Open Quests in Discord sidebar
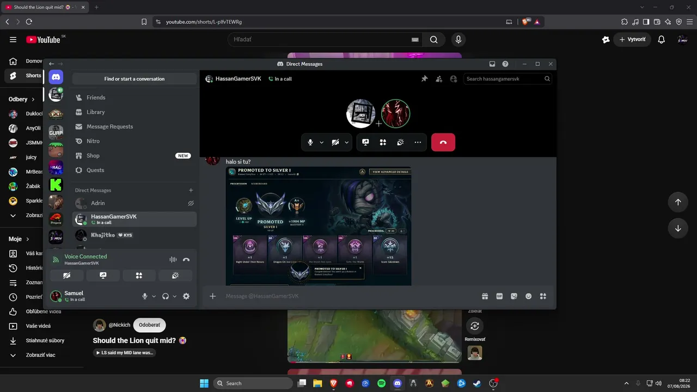Viewport: 697px width, 392px height. tap(134, 170)
